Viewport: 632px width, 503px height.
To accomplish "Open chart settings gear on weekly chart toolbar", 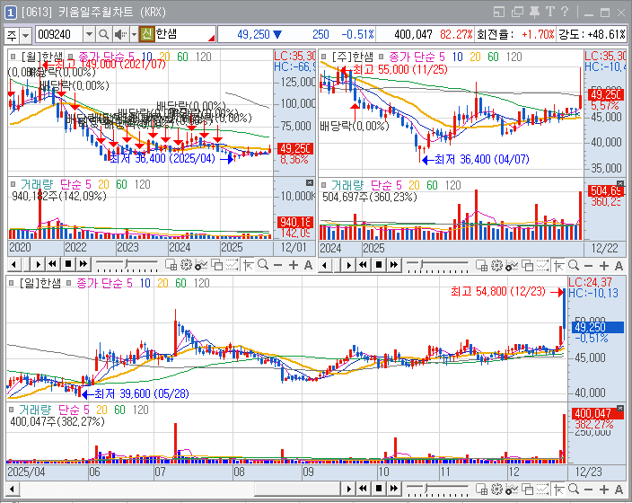I will click(x=496, y=265).
